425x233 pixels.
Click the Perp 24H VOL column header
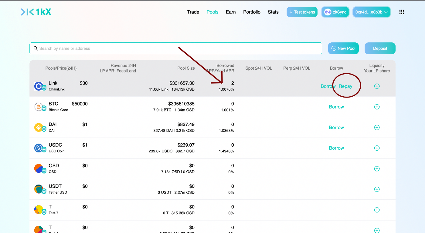coord(297,68)
